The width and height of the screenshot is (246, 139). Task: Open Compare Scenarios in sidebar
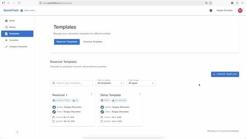coord(17,47)
